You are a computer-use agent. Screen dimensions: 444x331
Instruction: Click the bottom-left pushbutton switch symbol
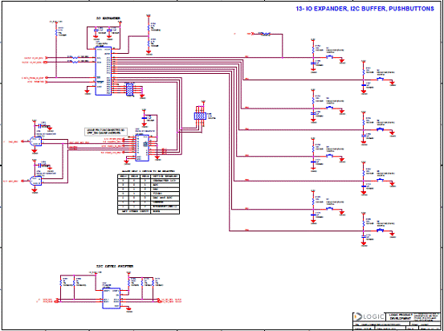click(329, 209)
